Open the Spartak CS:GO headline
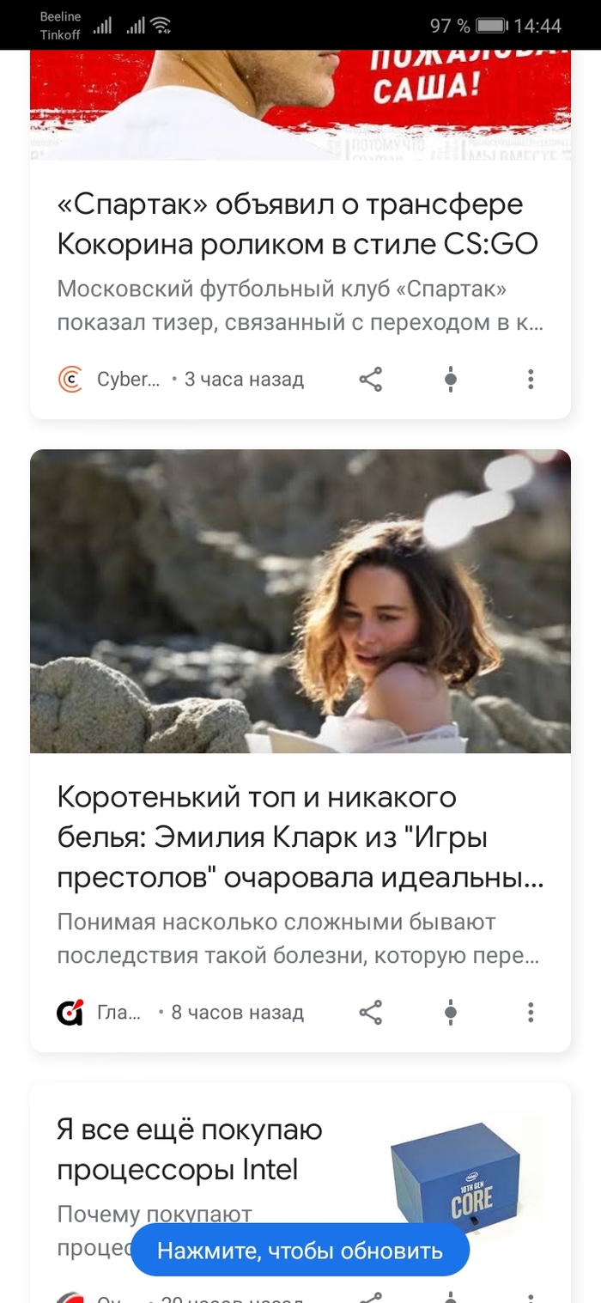601x1303 pixels. pyautogui.click(x=297, y=225)
